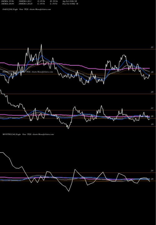
Task: Click the 20 price label on daily chart
Action: click(x=152, y=72)
